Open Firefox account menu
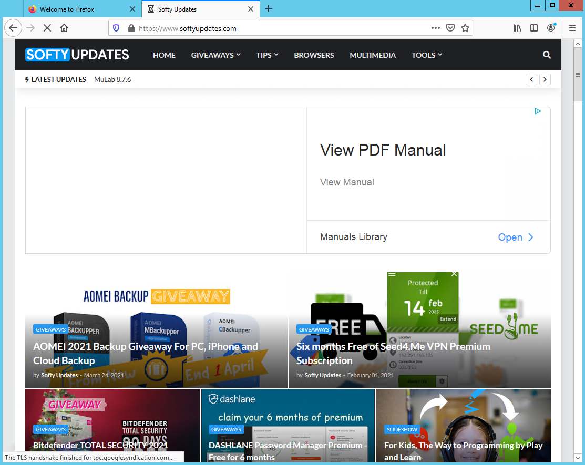This screenshot has height=465, width=585. 551,28
